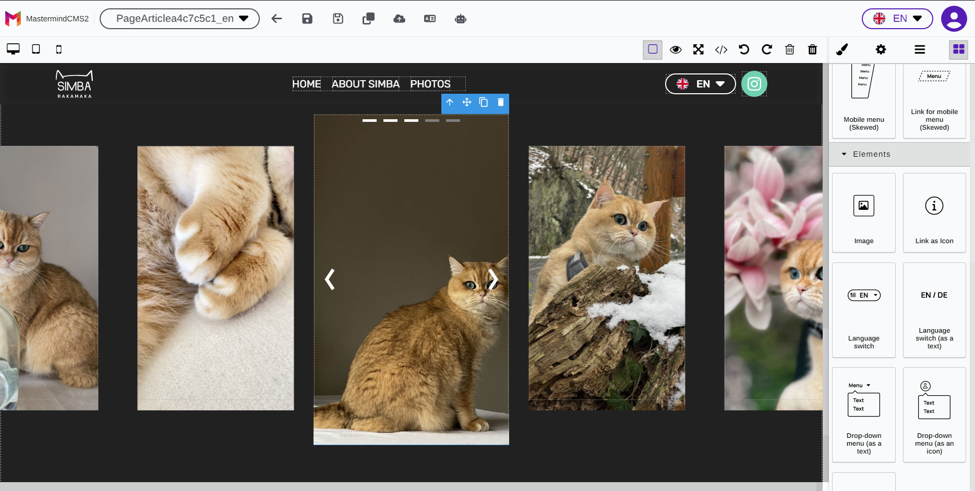975x491 pixels.
Task: Click the robot assistant icon
Action: pyautogui.click(x=461, y=19)
